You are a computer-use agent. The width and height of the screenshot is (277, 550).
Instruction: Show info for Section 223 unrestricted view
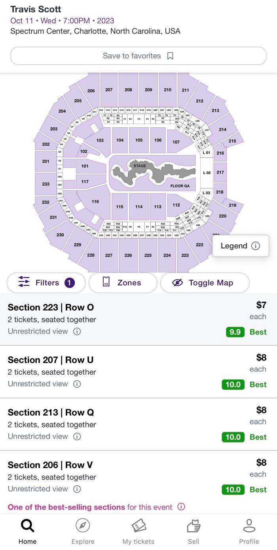point(77,331)
